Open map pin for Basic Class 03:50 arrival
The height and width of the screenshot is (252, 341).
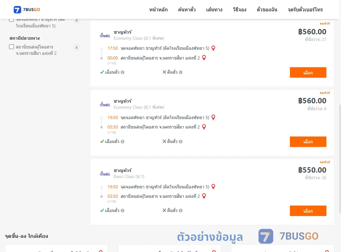click(x=204, y=196)
